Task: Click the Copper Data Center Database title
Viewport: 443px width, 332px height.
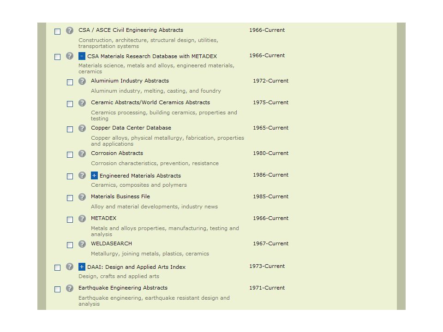Action: (131, 128)
